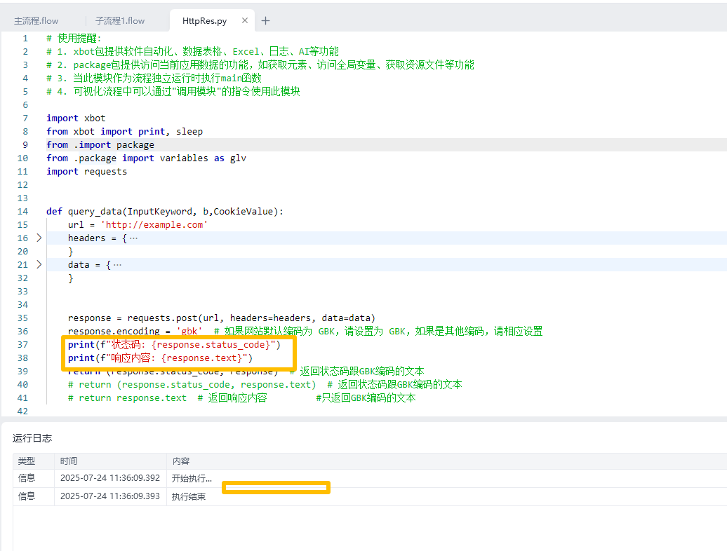Open a new tab with plus button
The image size is (727, 551).
coord(265,21)
